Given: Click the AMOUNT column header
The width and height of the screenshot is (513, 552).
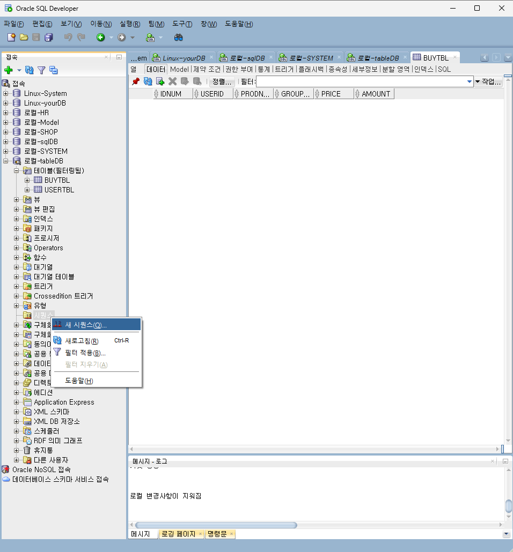Looking at the screenshot, I should 374,94.
